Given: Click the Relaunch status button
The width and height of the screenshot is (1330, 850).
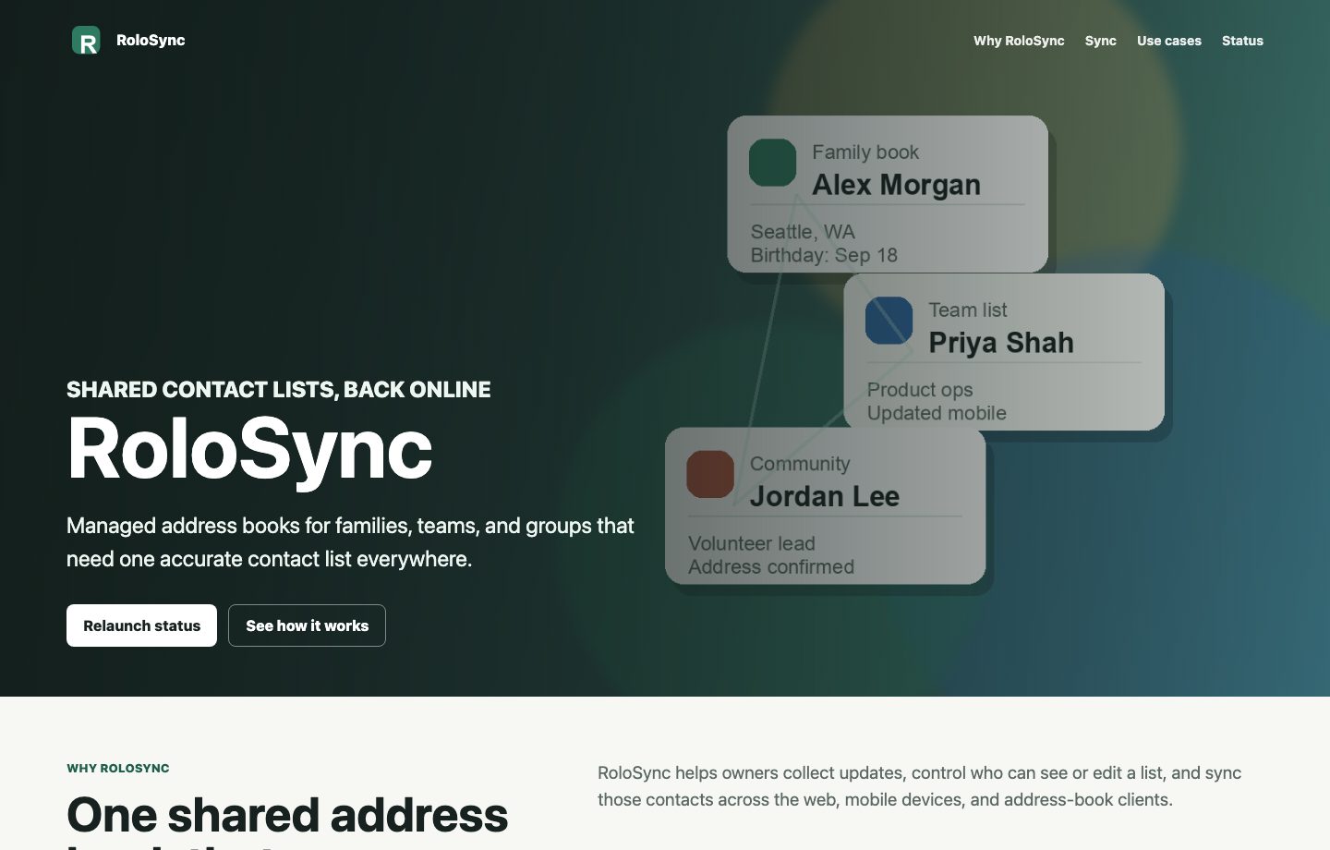Looking at the screenshot, I should 141,625.
